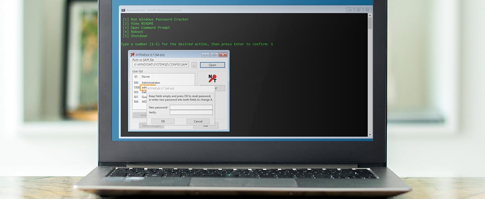Minimize the WinPE Minimal Launcher window
This screenshot has width=485, height=199.
point(350,10)
